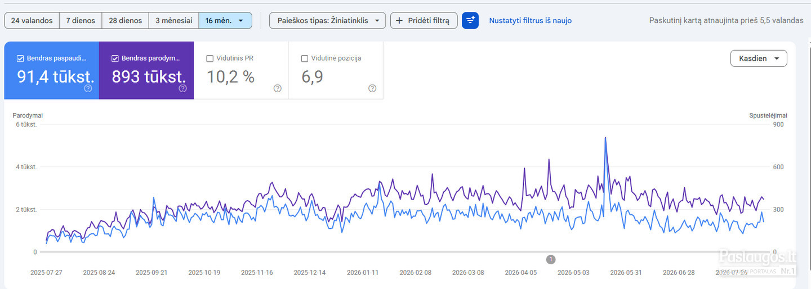
Task: Click Vidutinis PR help question mark
Action: [x=277, y=88]
